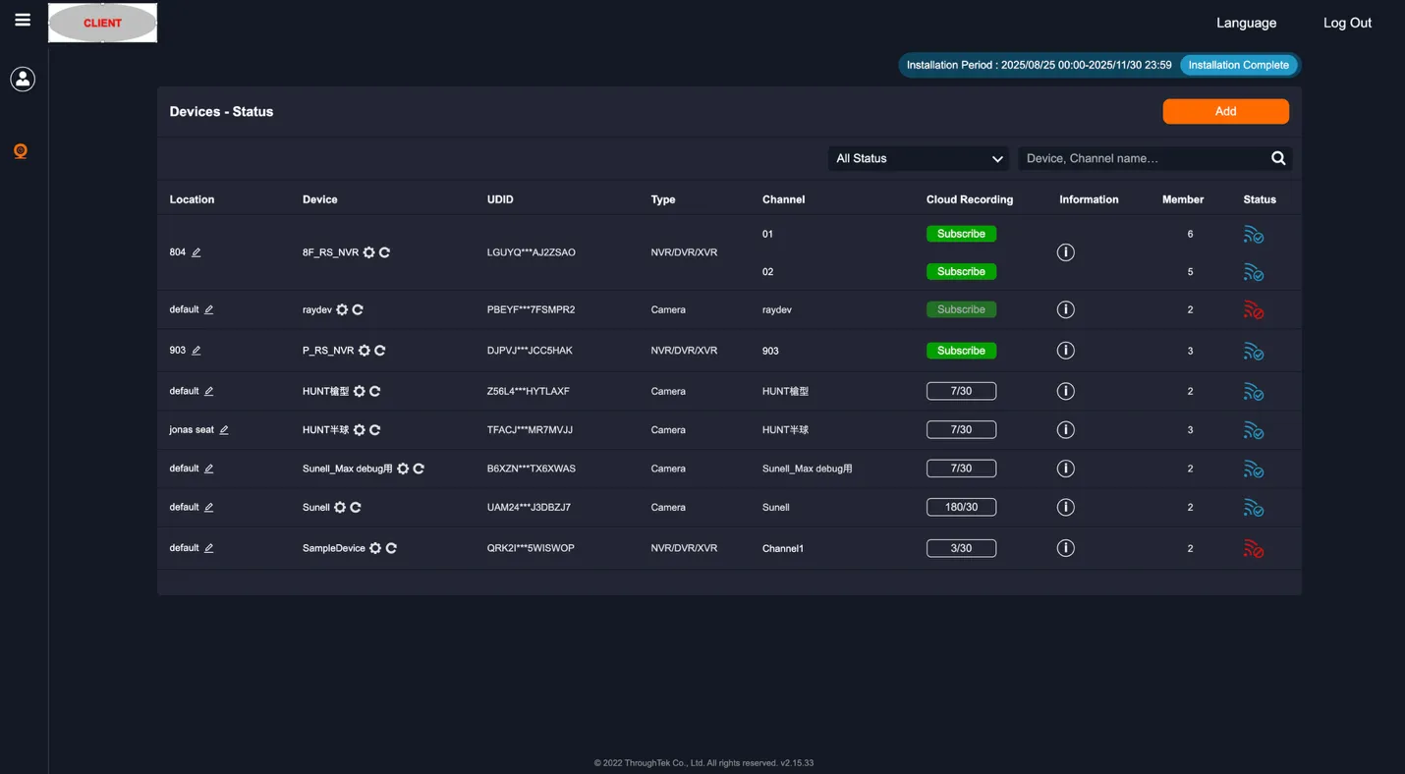This screenshot has width=1405, height=774.
Task: Toggle status icon for HUNT半球 camera
Action: pos(1254,430)
